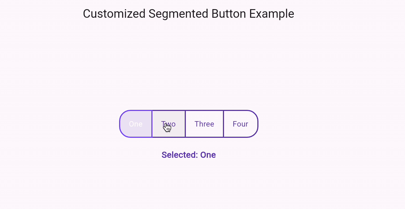Click the divider between One and Two
Image resolution: width=405 pixels, height=209 pixels.
[x=152, y=124]
